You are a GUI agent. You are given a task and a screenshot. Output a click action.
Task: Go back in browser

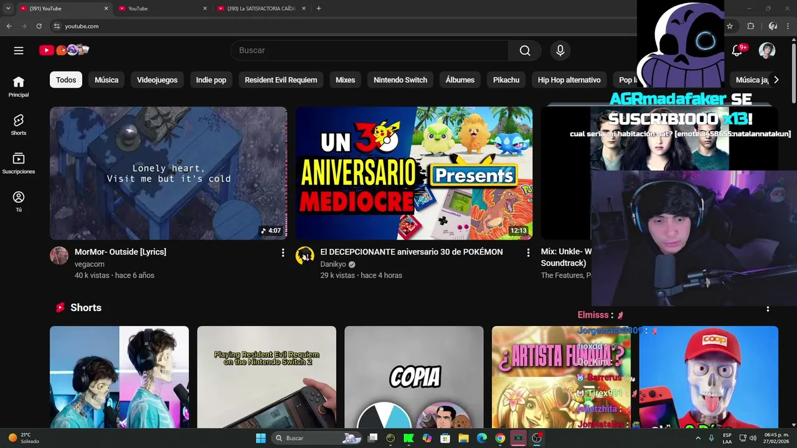point(9,26)
